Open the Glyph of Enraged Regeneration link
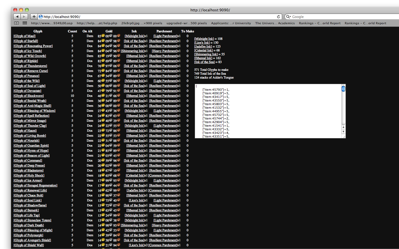 (35, 185)
